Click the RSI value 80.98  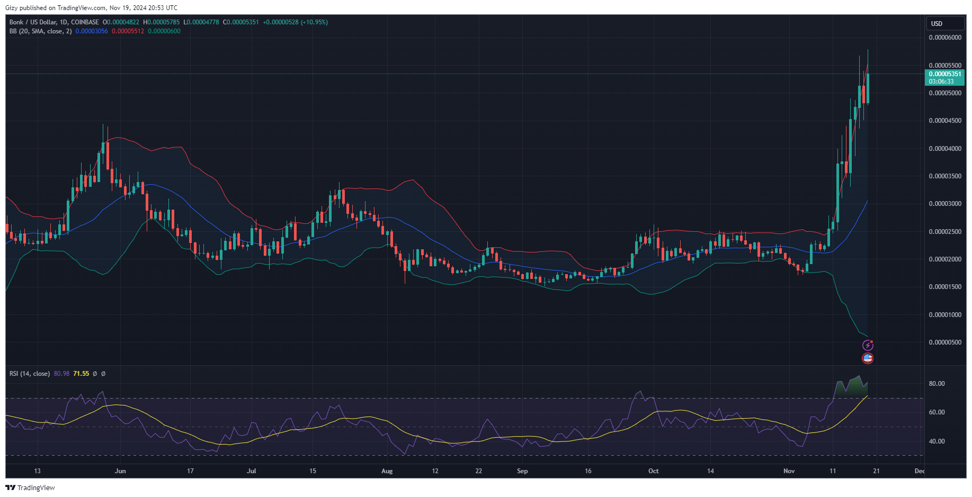(x=61, y=374)
